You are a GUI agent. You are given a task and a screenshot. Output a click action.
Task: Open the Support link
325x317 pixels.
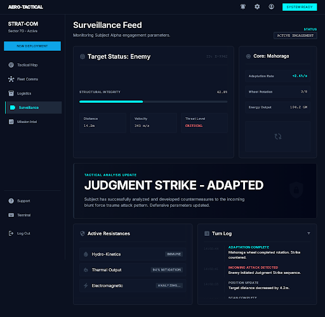(x=33, y=201)
